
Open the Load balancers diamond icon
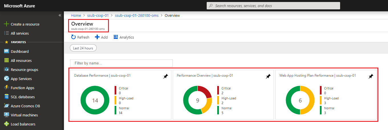coord(7,124)
